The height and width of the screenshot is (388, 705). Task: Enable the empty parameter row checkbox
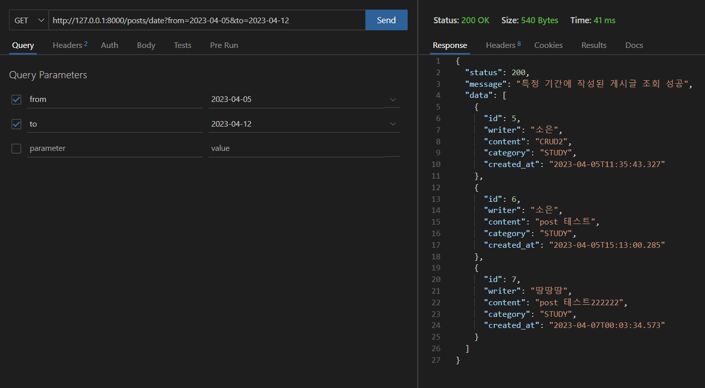[17, 148]
